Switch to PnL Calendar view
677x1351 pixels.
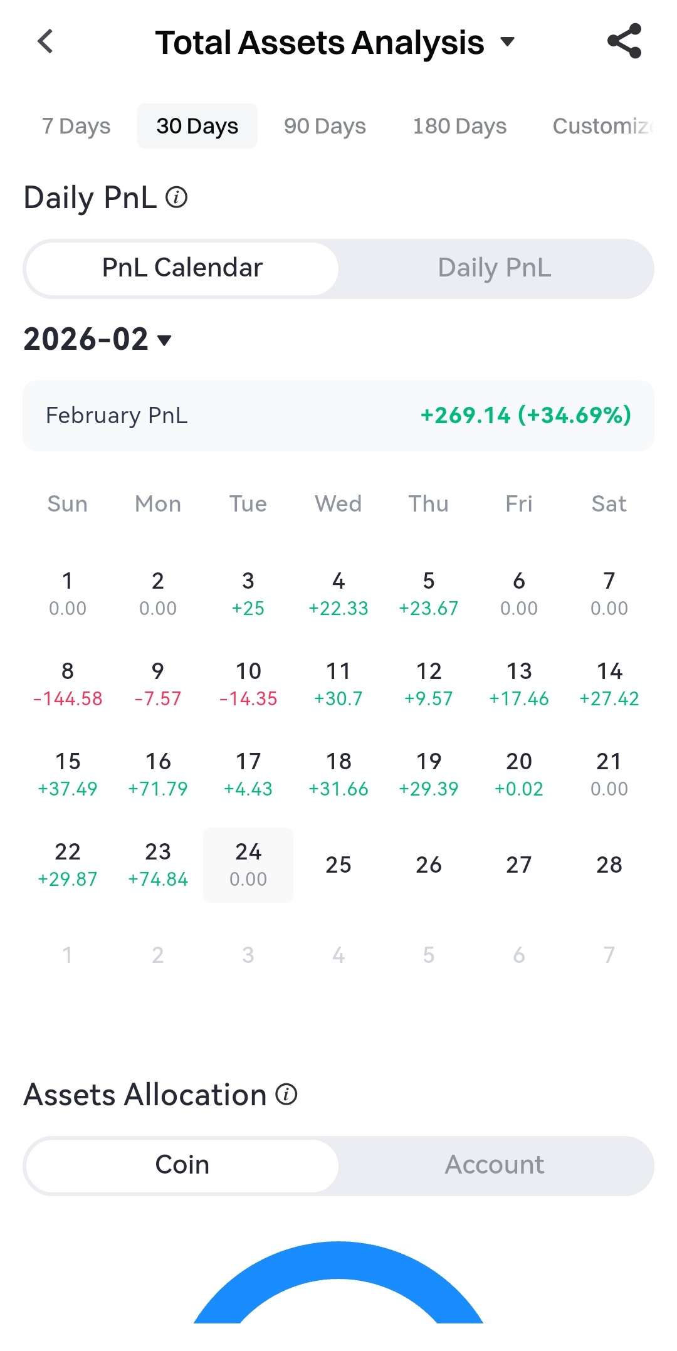click(182, 268)
